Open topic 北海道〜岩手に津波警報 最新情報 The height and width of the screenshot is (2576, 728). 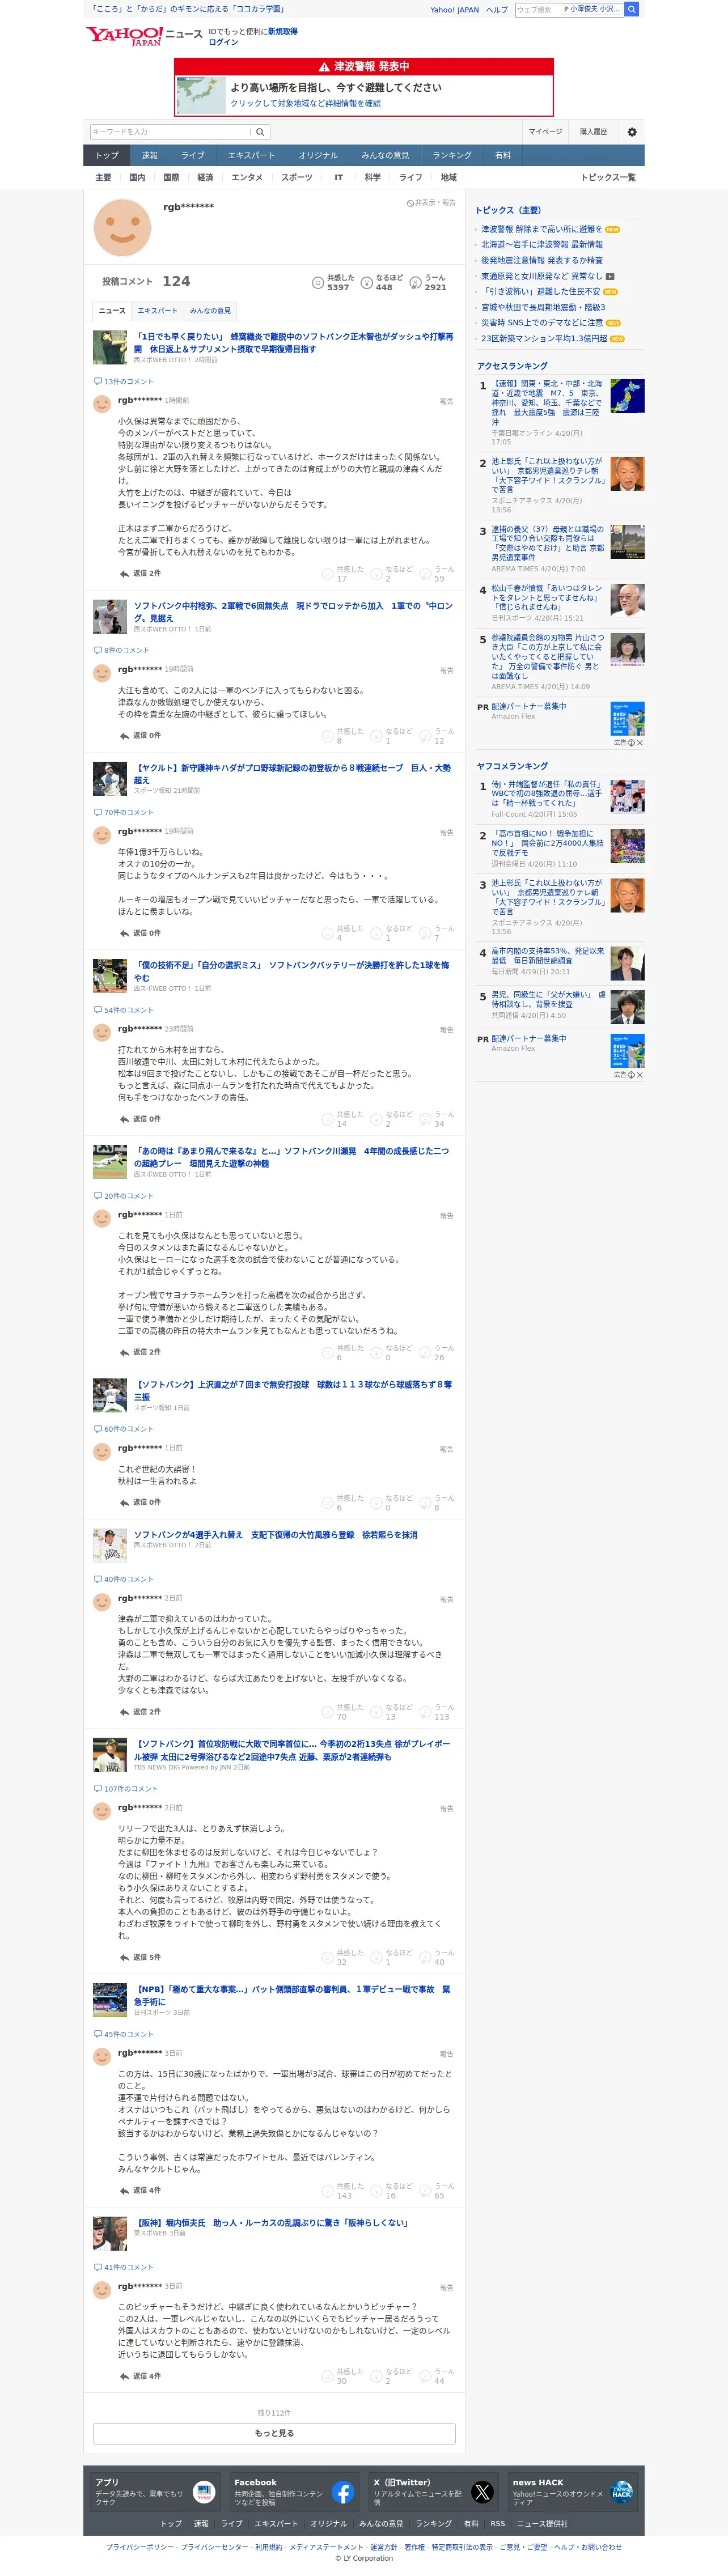pos(542,245)
